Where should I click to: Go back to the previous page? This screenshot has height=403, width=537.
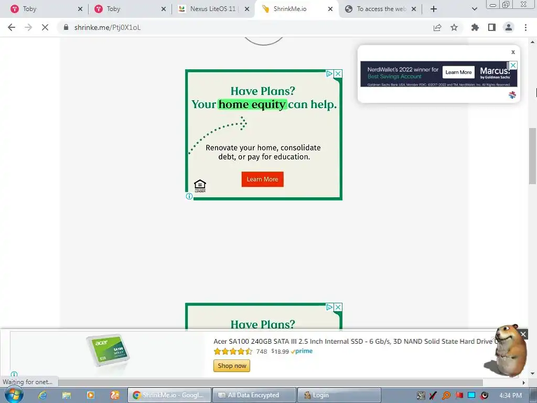[12, 27]
